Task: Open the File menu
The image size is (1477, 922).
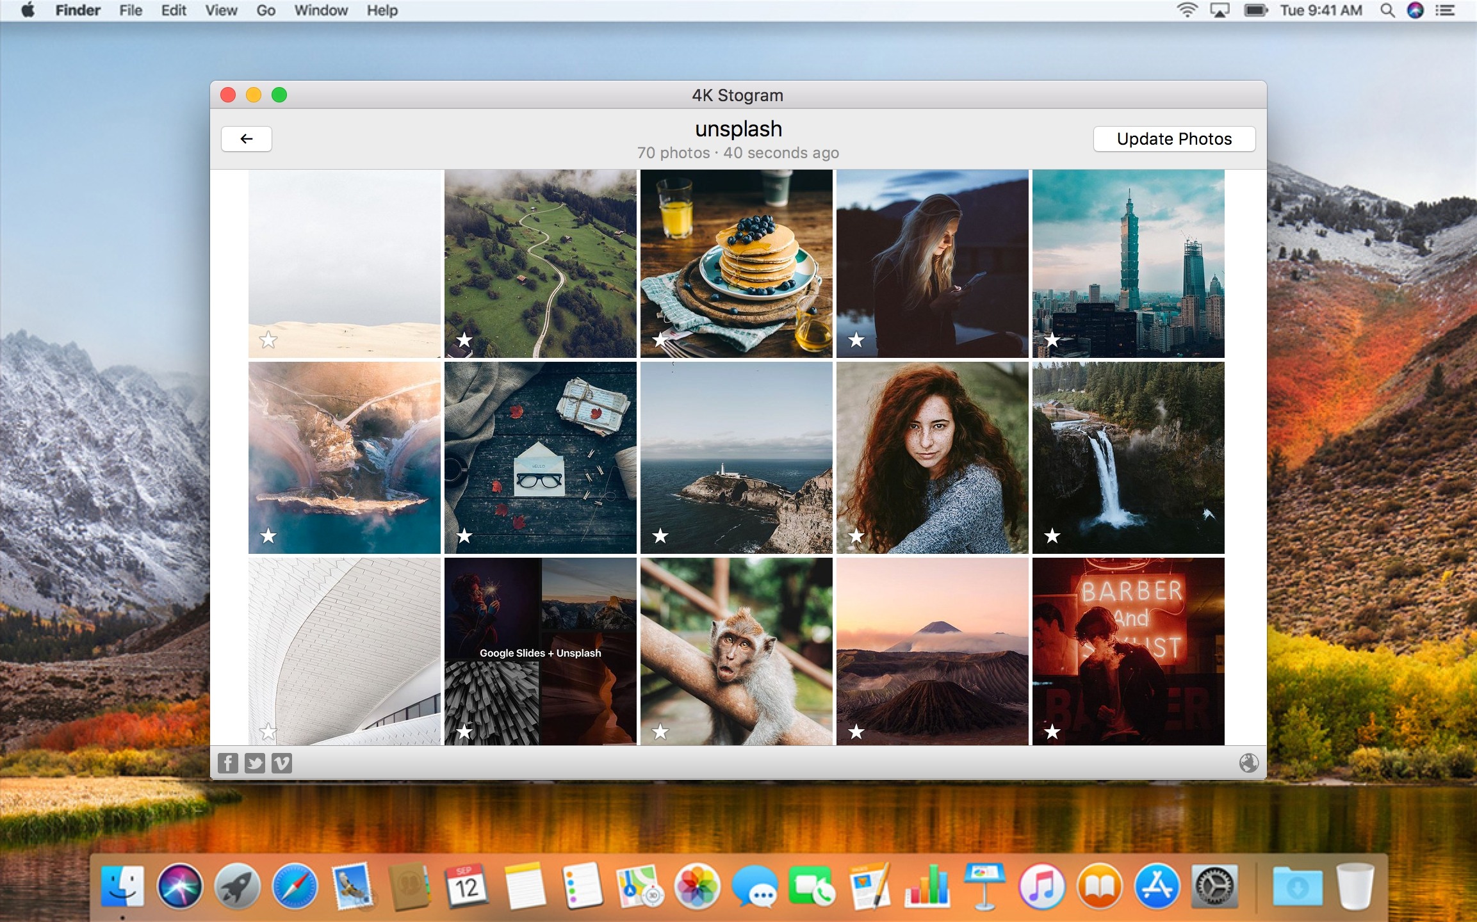Action: (131, 10)
